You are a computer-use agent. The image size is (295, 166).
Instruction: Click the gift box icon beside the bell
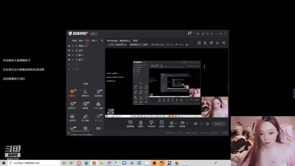coord(211,43)
